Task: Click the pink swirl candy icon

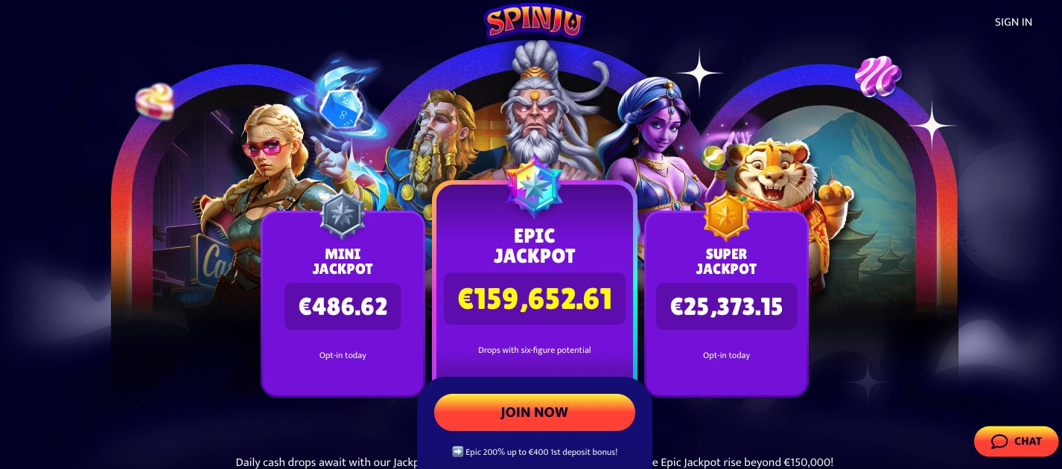Action: click(155, 101)
